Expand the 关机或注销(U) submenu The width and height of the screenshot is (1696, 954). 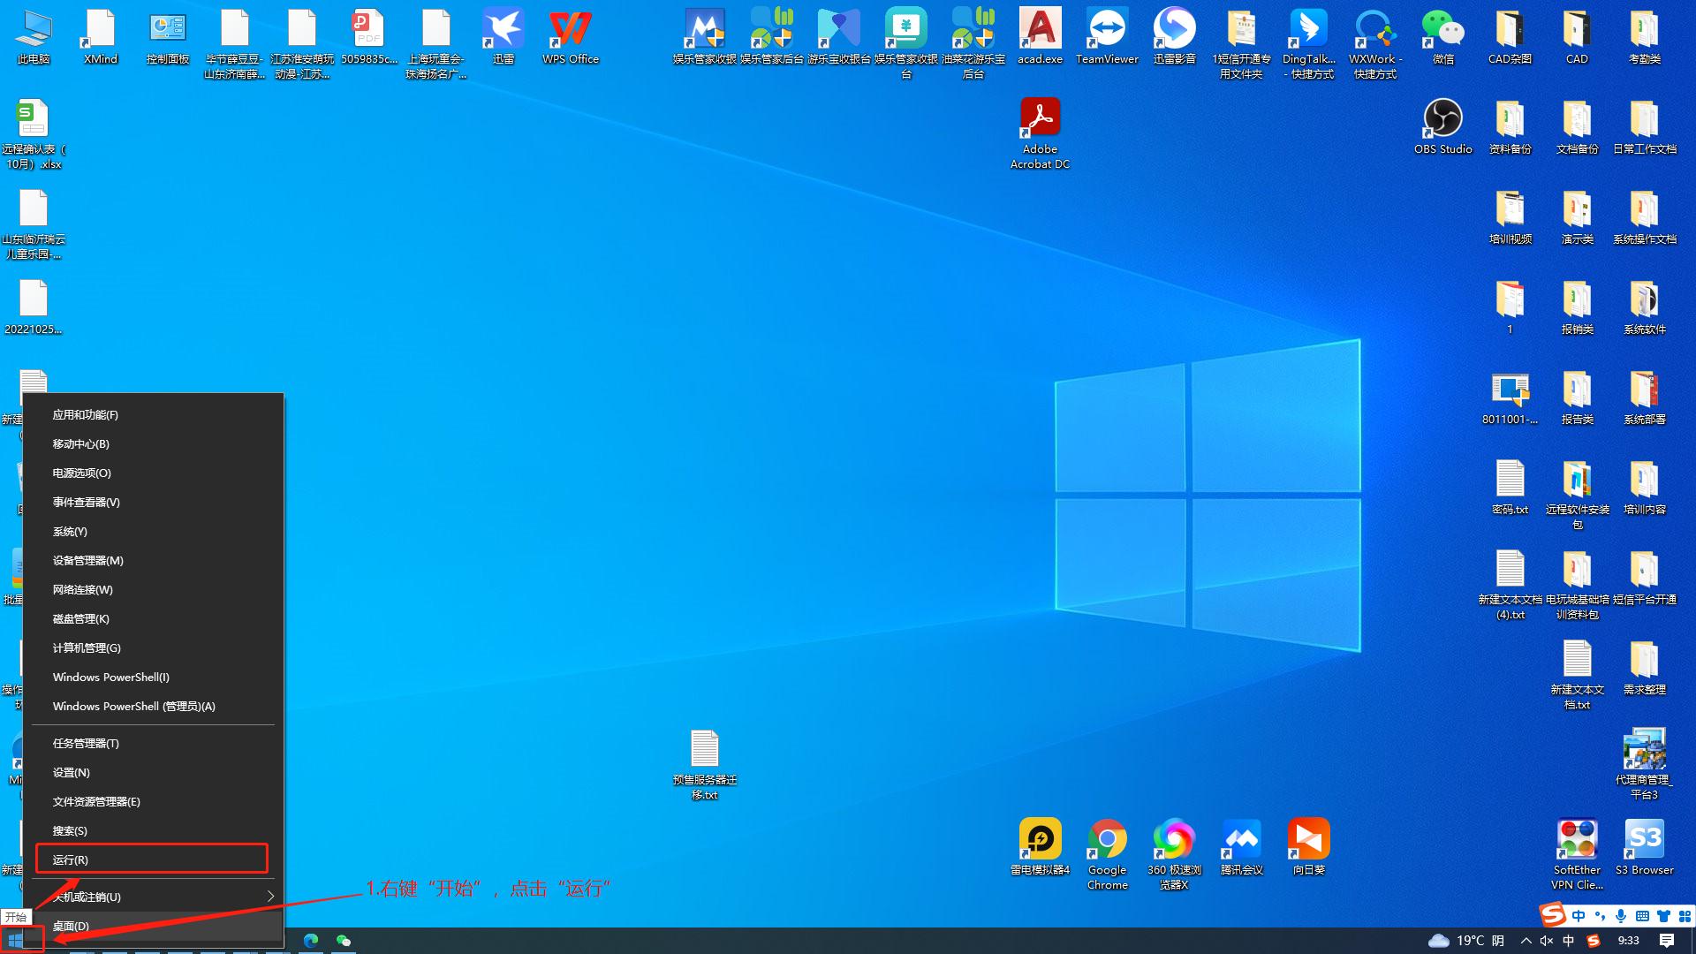pos(153,897)
